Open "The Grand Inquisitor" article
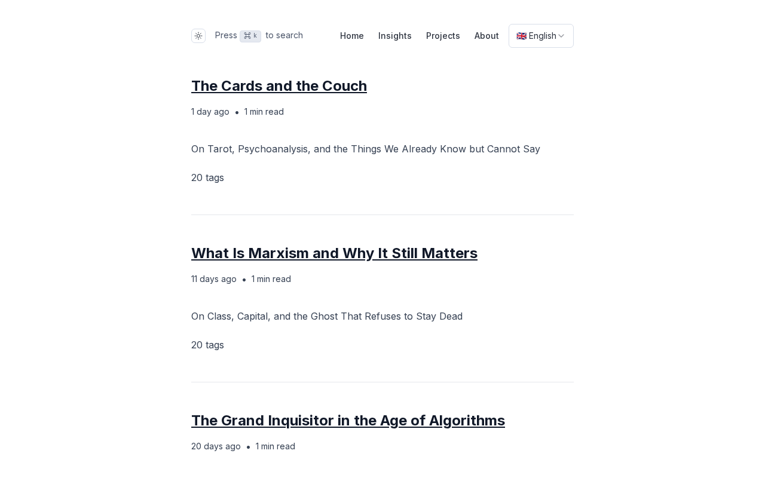Image resolution: width=765 pixels, height=478 pixels. 348,421
